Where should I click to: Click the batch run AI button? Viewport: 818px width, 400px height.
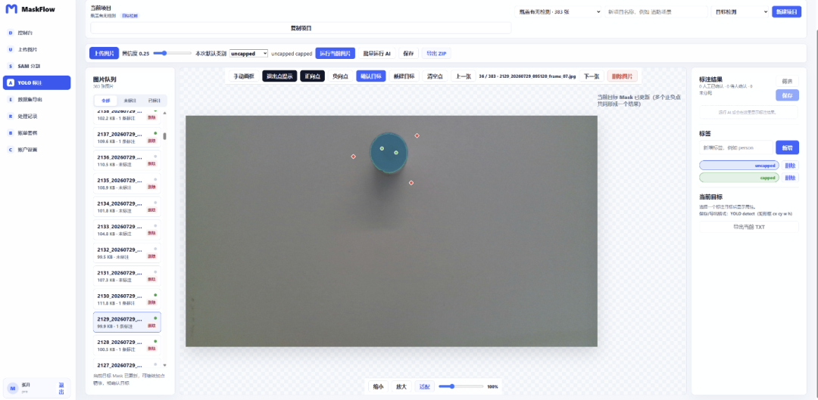point(376,53)
